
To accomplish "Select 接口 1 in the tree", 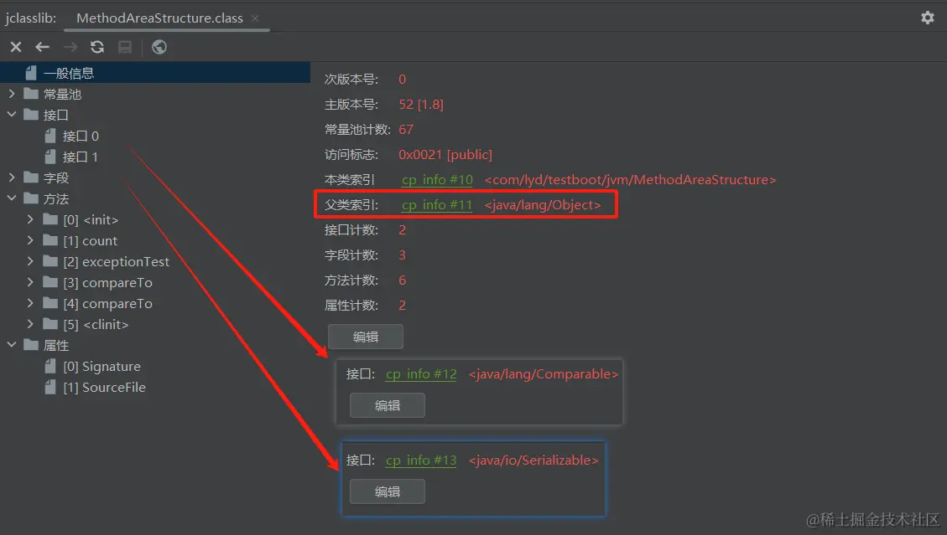I will point(81,157).
